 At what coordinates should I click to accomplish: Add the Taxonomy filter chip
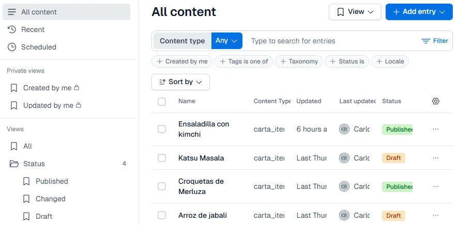point(299,61)
